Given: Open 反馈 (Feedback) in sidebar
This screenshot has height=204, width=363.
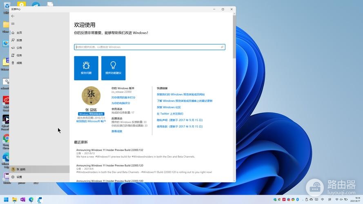Looking at the screenshot, I should coord(40,40).
